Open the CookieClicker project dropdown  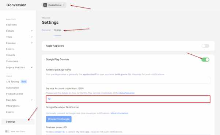pos(54,5)
